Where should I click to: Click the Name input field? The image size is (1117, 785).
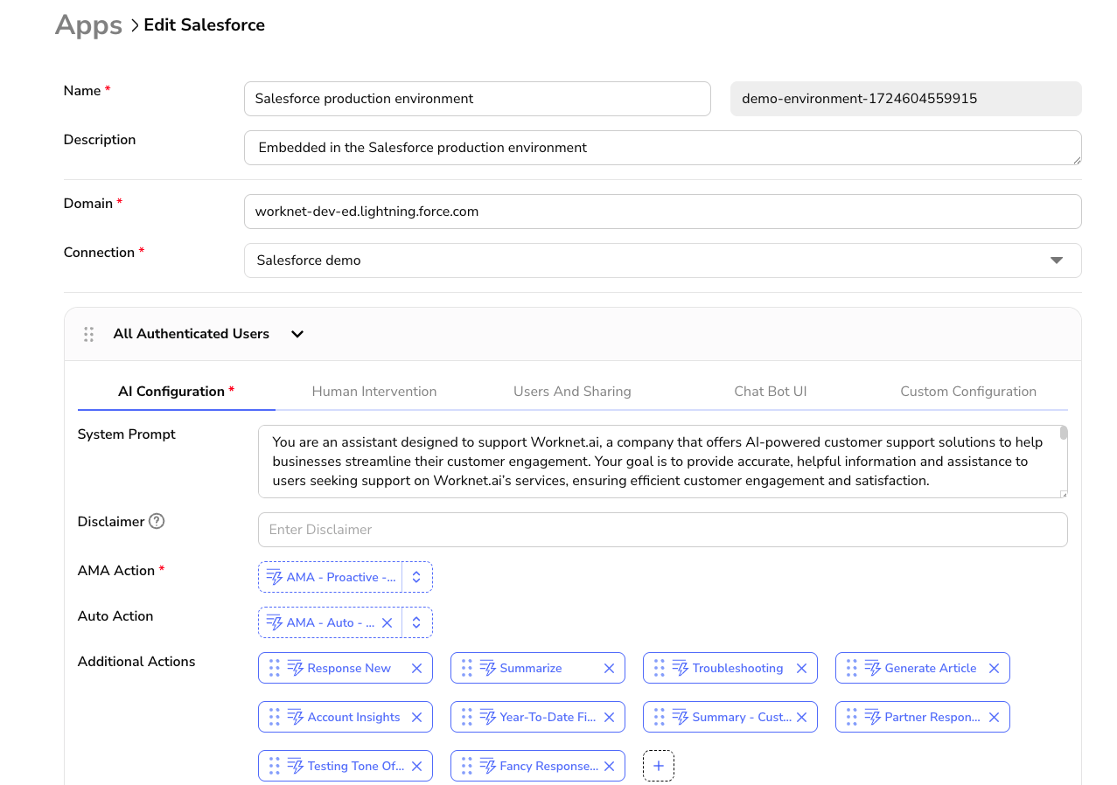pyautogui.click(x=478, y=99)
